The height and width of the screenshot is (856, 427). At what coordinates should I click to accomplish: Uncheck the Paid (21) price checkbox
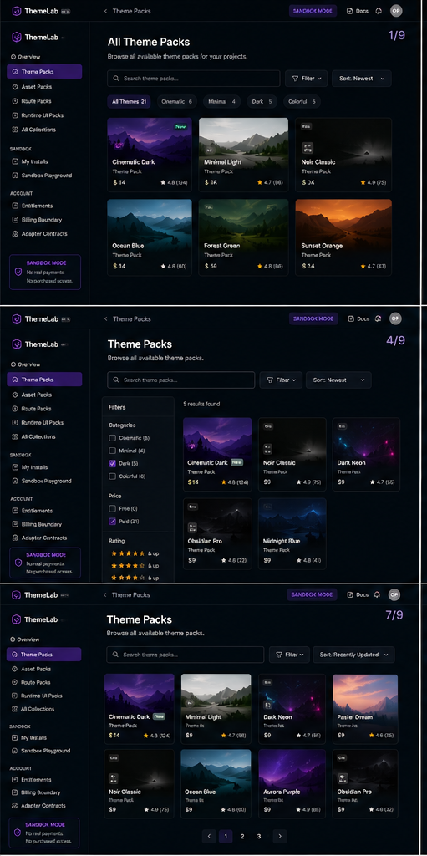pyautogui.click(x=113, y=522)
